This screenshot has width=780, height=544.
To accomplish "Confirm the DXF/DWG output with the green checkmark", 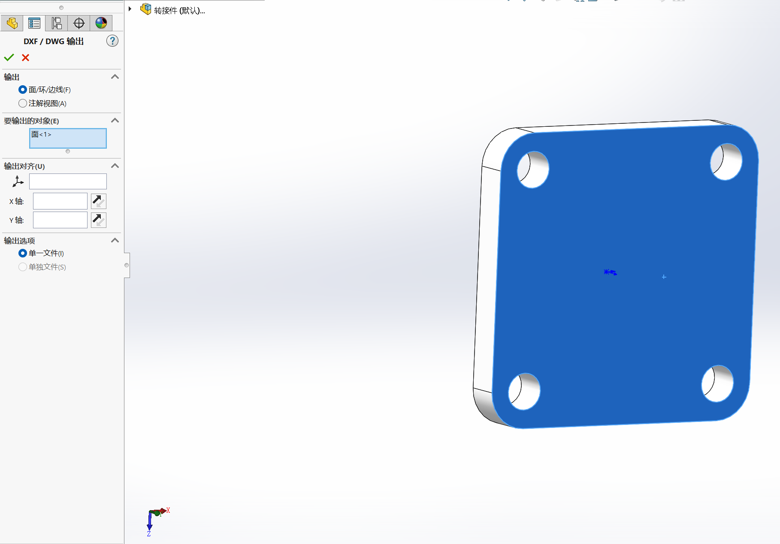I will click(9, 57).
